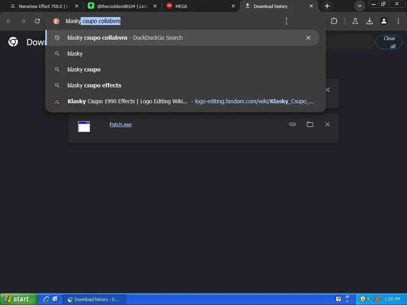Switch to the @thecooldavid8104 tab
407x305 pixels.
coord(122,6)
